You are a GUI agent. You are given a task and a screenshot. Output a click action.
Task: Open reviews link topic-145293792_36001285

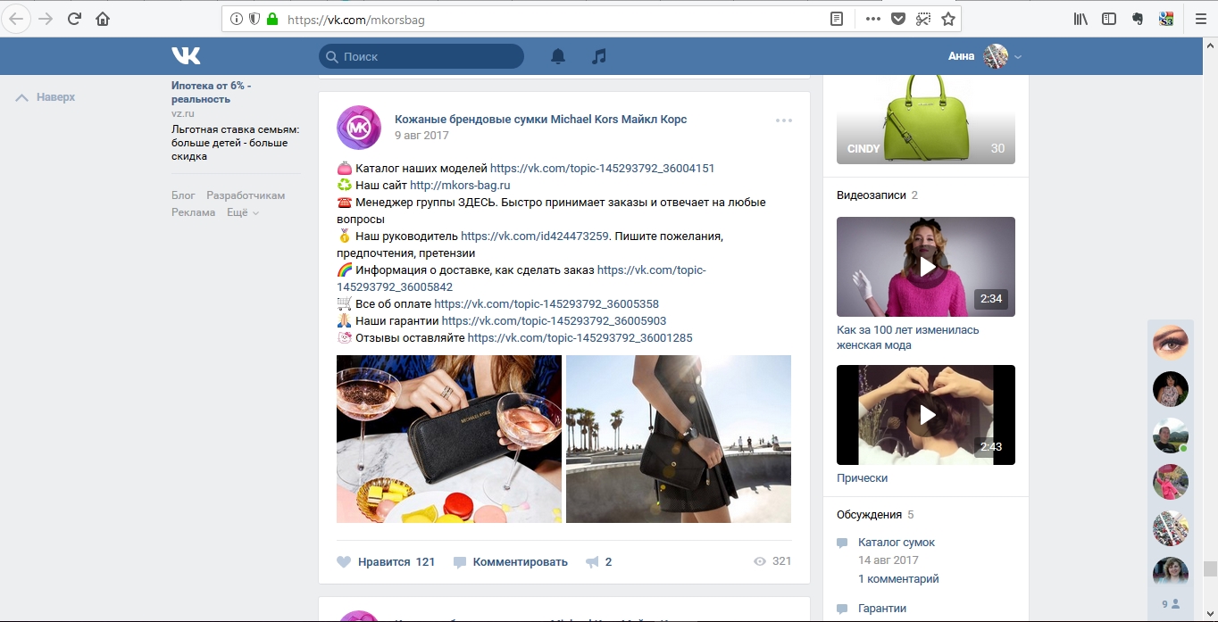pos(580,337)
